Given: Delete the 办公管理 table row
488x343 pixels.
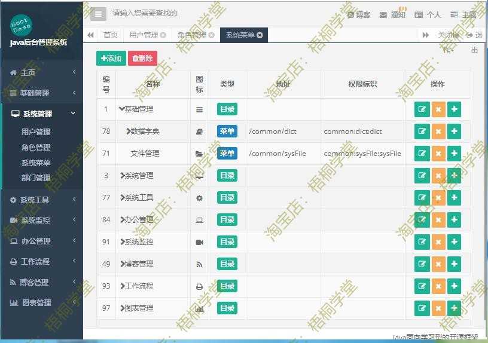Looking at the screenshot, I should (x=438, y=219).
